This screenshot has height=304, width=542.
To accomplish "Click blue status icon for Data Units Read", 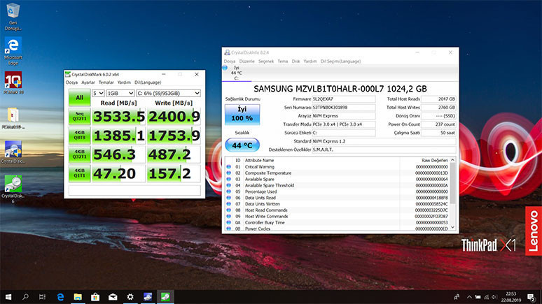I will (228, 198).
